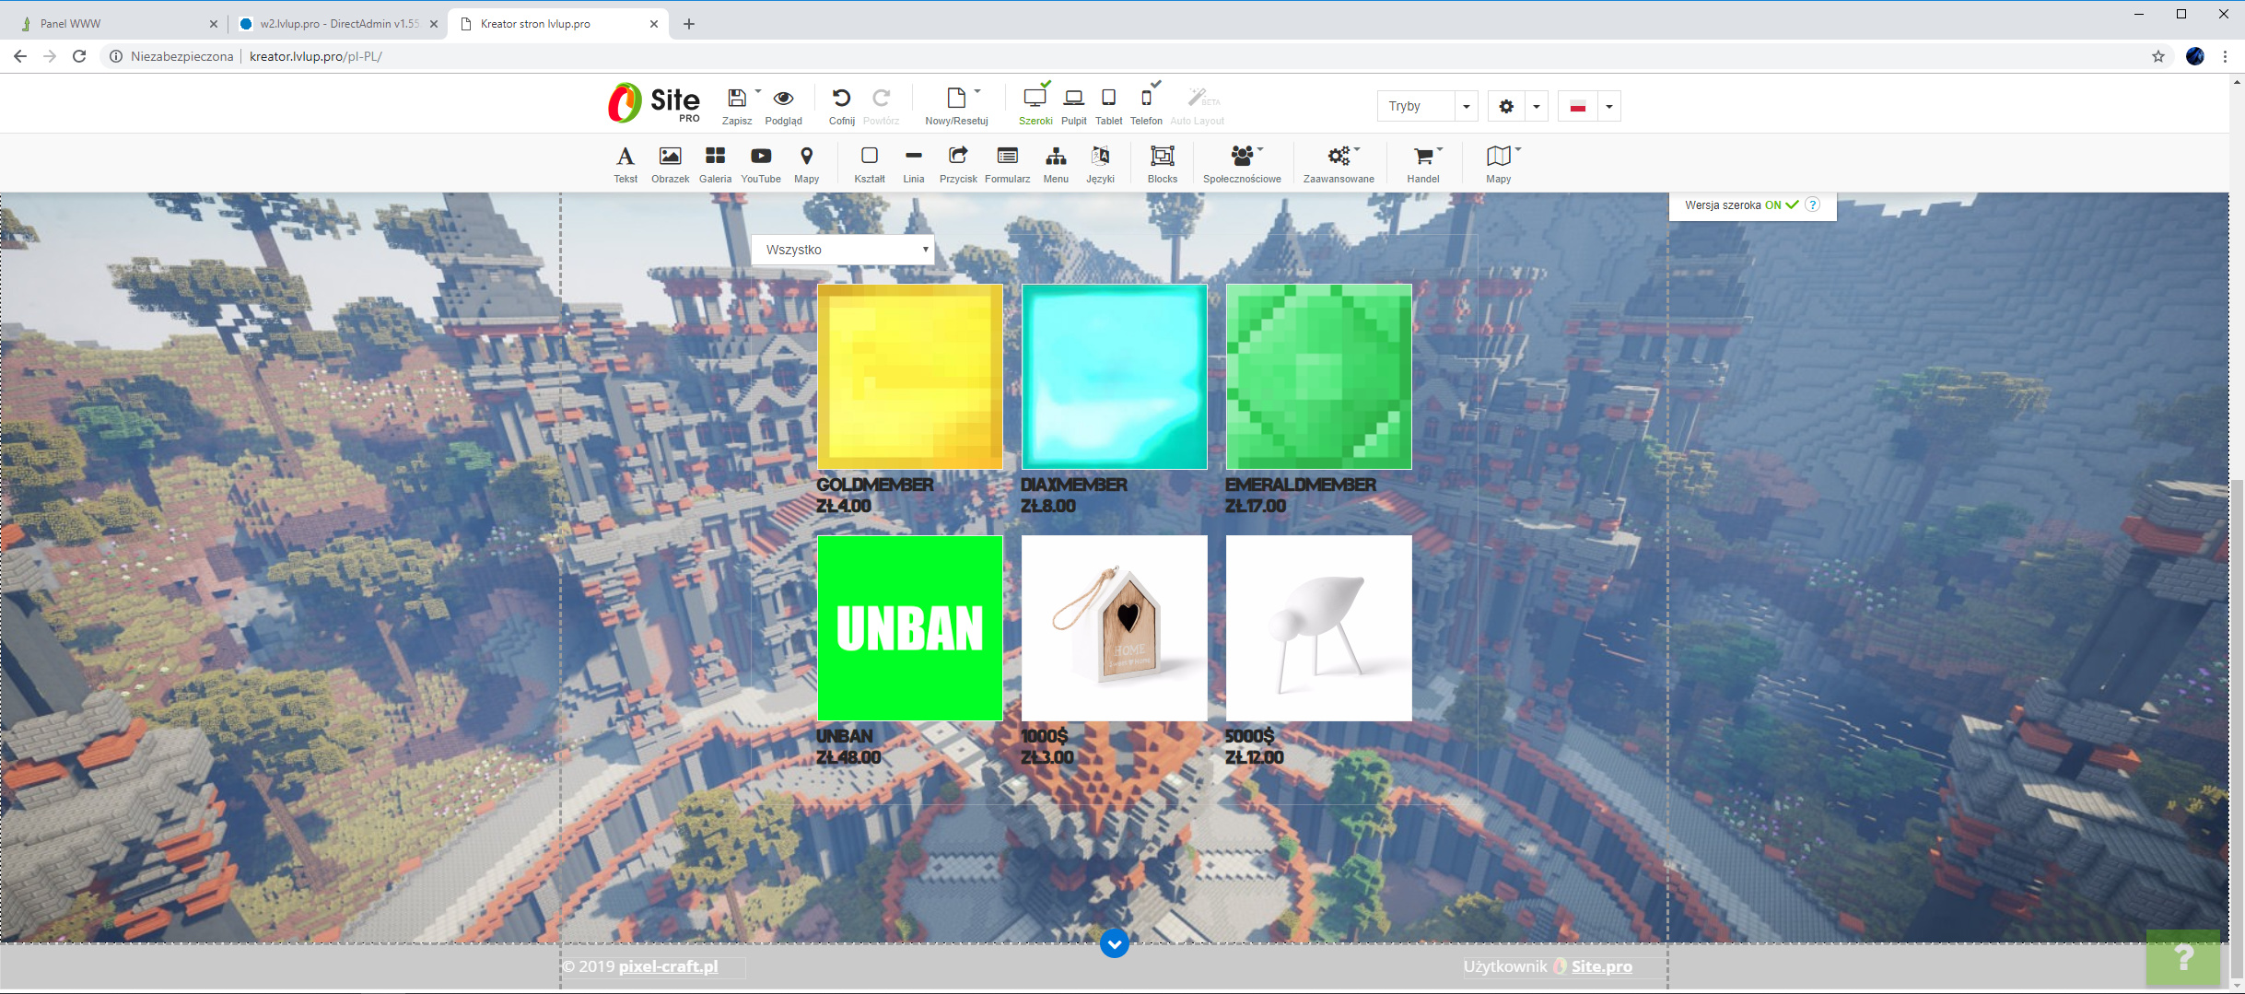Click the Cofnij undo arrow
The height and width of the screenshot is (994, 2245).
point(841,99)
